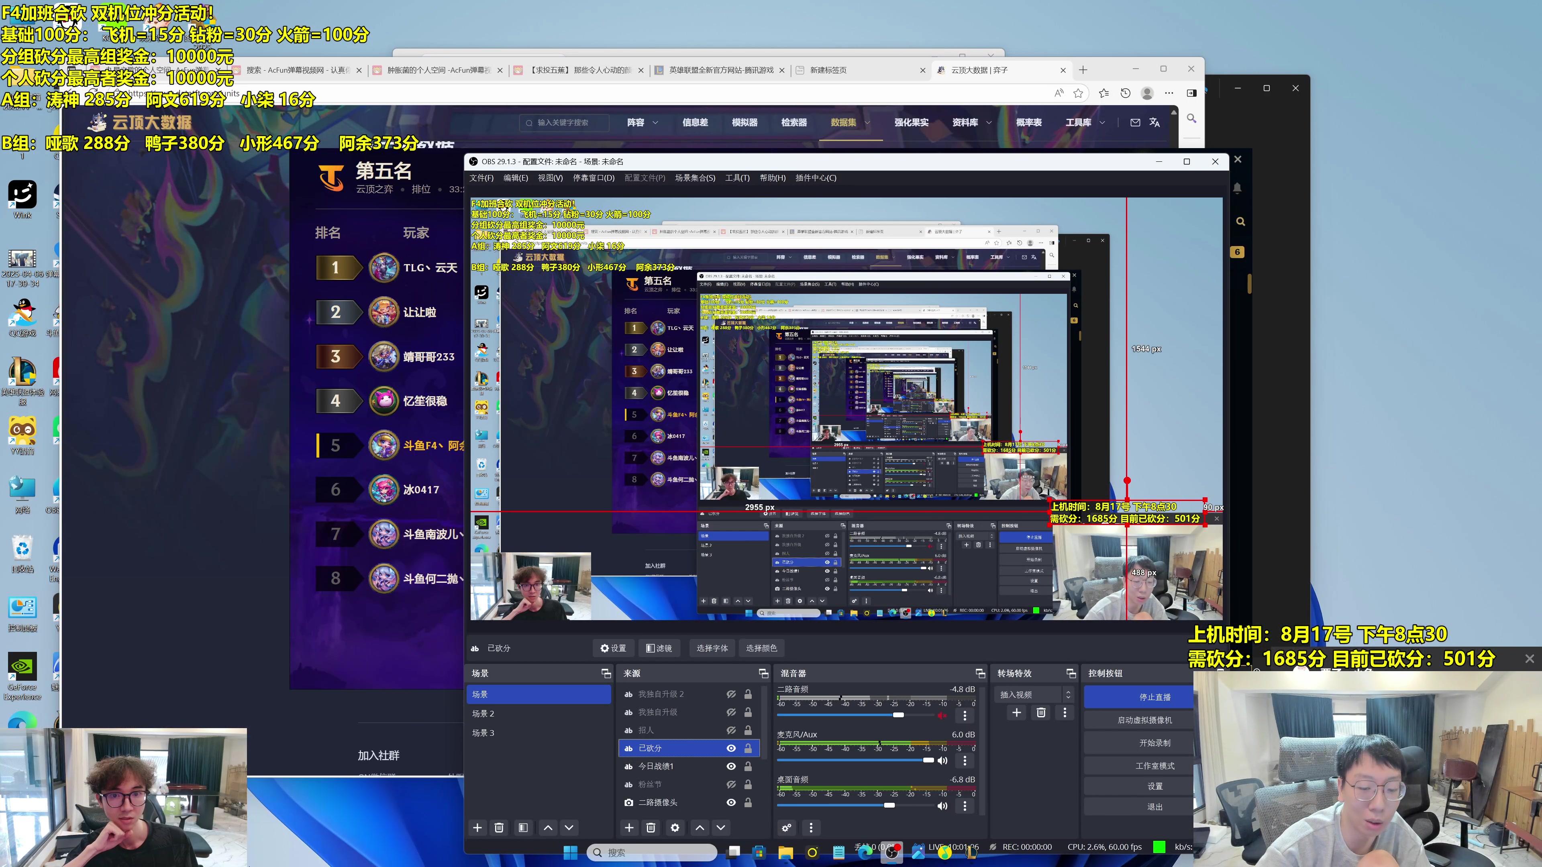This screenshot has height=867, width=1542.
Task: Open 麦克风/Aux channel options menu
Action: [x=964, y=761]
